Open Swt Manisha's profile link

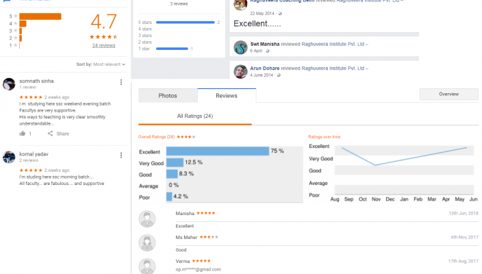265,44
